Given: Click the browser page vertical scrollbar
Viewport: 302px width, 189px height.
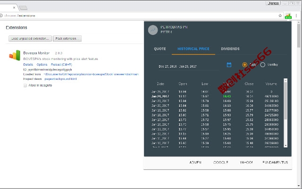Looking at the screenshot, I should click(x=299, y=36).
